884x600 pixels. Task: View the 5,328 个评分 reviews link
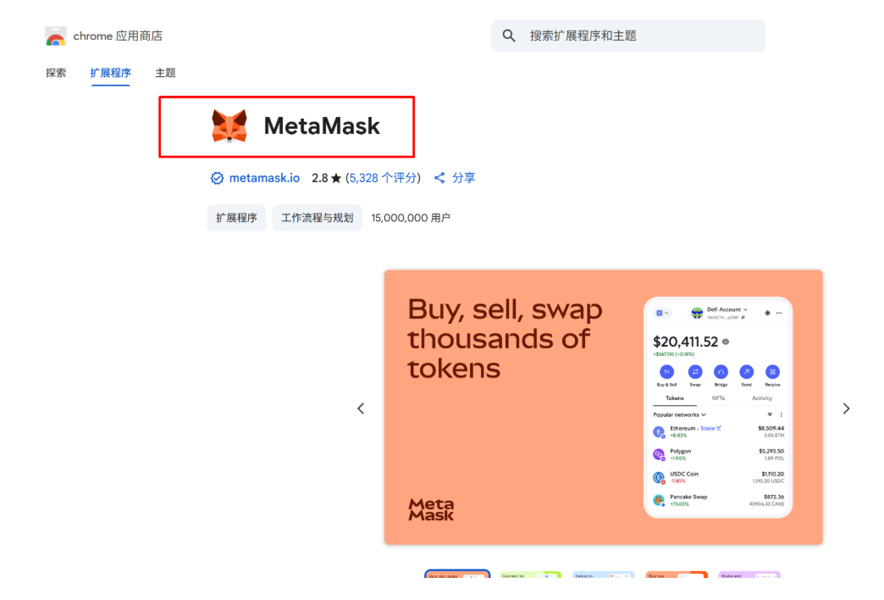tap(384, 178)
